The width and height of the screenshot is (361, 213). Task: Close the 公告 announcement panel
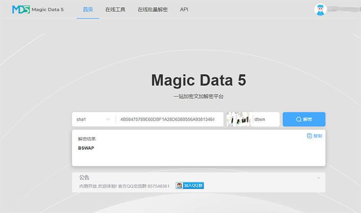click(319, 178)
